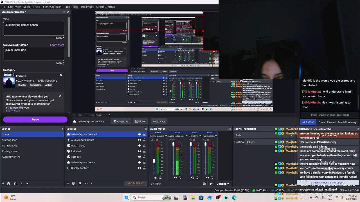This screenshot has width=360, height=202.
Task: Open the Desktop Audio channel dropdown
Action: tap(166, 136)
